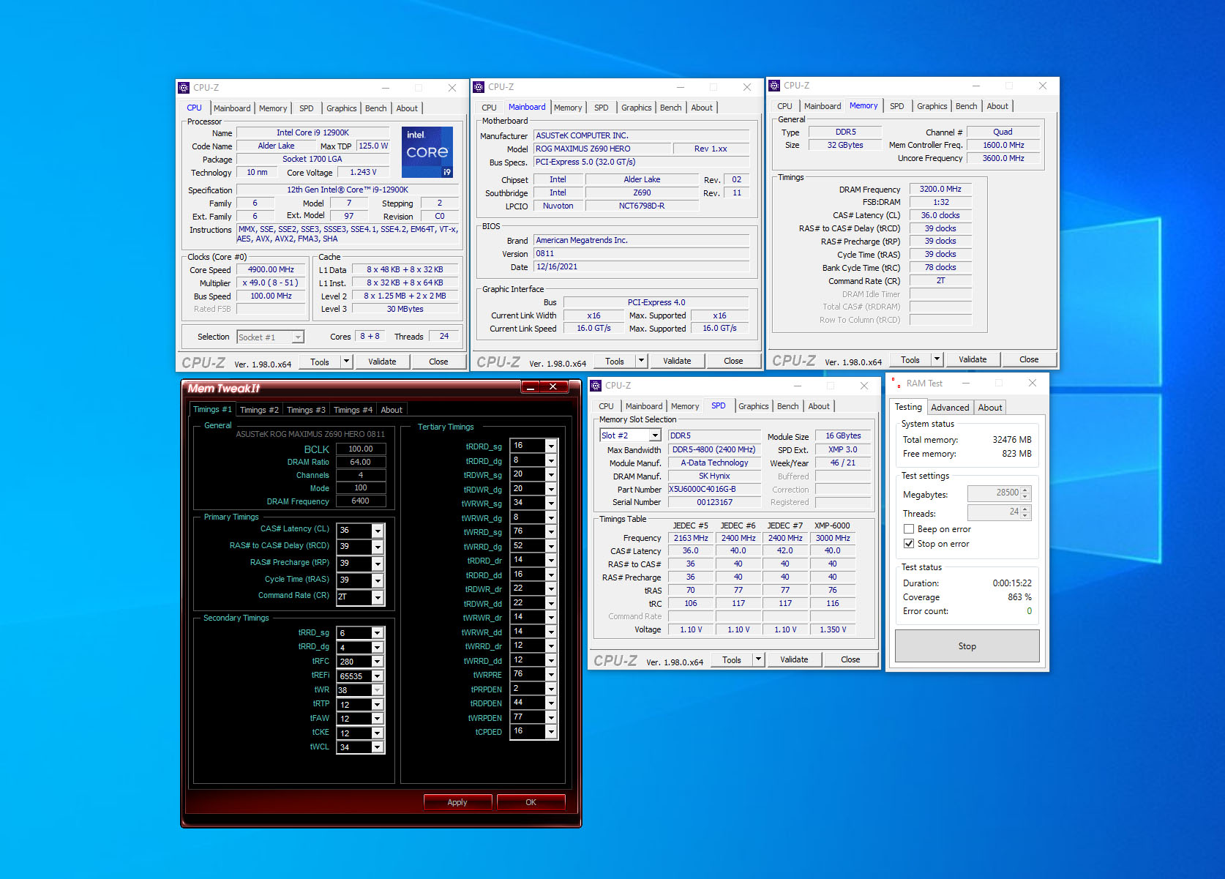Close the Mem TweakIt window with the red X
Screen dimensions: 1225x879
pyautogui.click(x=553, y=386)
